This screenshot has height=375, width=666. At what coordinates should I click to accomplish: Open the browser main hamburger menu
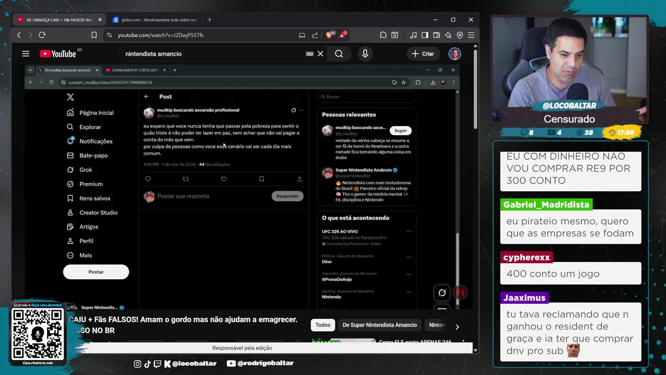coord(471,35)
